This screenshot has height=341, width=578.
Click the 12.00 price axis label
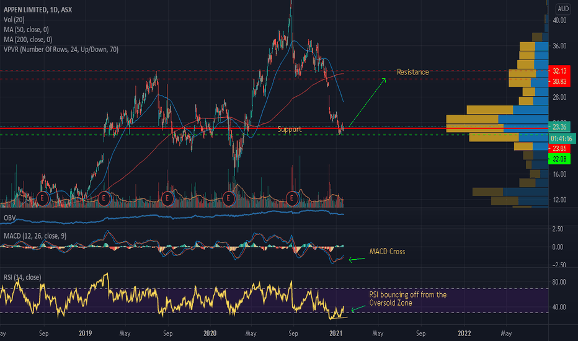coord(559,200)
